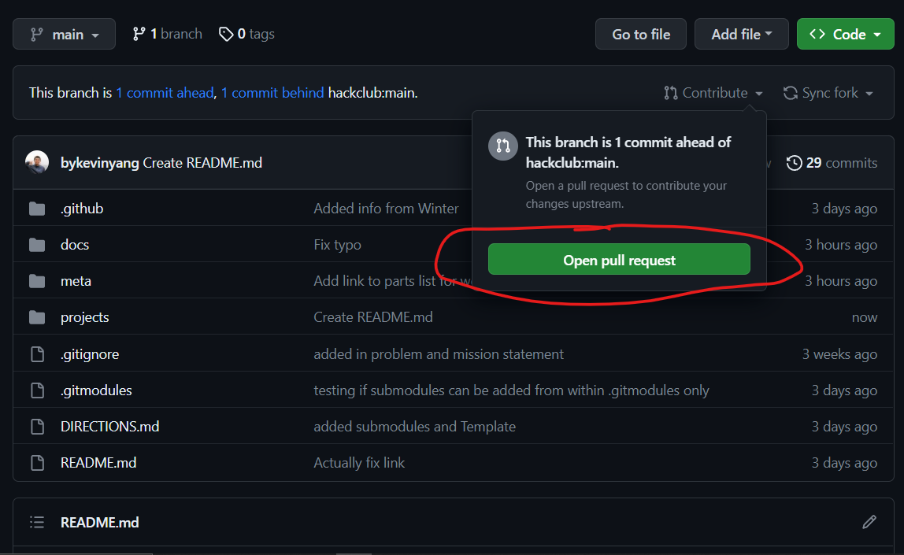This screenshot has height=555, width=904.
Task: Open the main branch selector dropdown
Action: coord(64,34)
